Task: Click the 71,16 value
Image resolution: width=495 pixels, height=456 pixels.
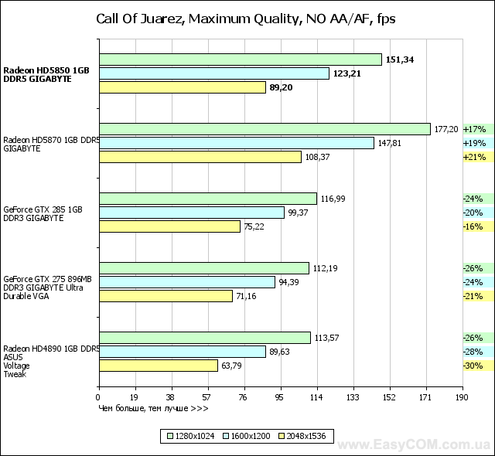Action: 246,296
